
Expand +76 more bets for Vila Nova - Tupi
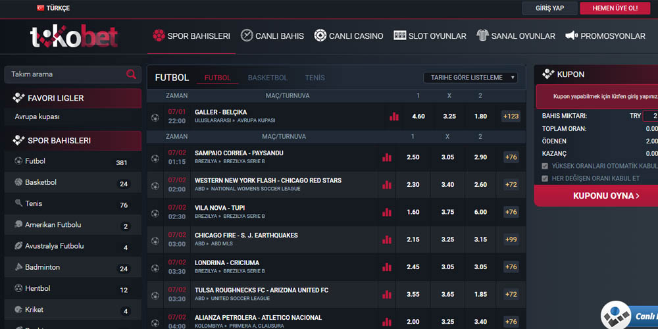tap(511, 213)
